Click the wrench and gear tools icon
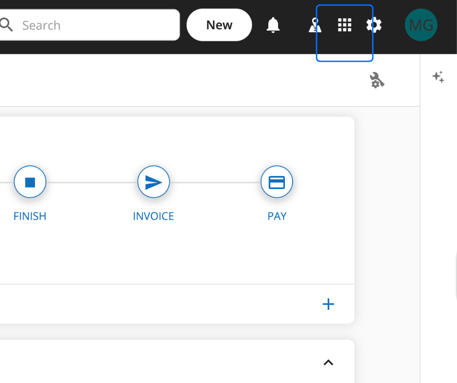457x383 pixels. pos(377,80)
